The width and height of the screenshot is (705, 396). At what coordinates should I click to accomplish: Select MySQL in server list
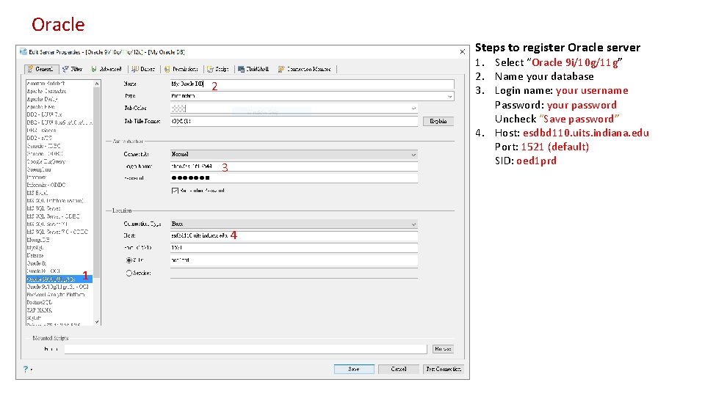click(x=35, y=248)
